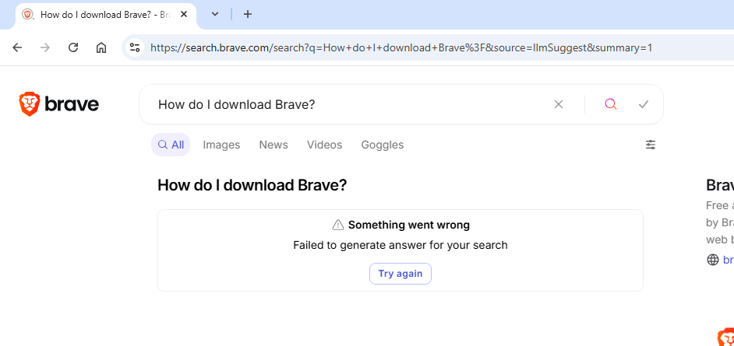734x346 pixels.
Task: Click into the Brave search input field
Action: [343, 104]
